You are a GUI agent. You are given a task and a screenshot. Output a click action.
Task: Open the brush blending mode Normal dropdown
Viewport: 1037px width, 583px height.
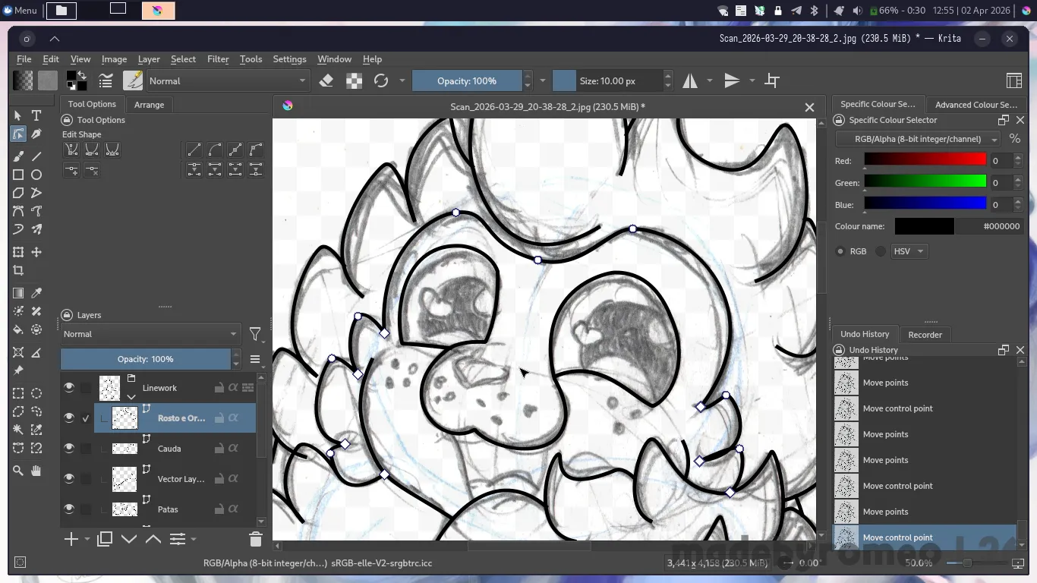click(227, 81)
